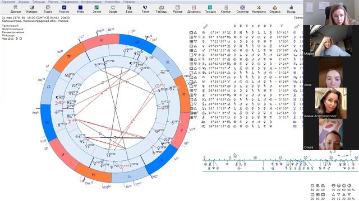Click the '20' mark on degree scale
The image size is (359, 201).
pos(305,157)
